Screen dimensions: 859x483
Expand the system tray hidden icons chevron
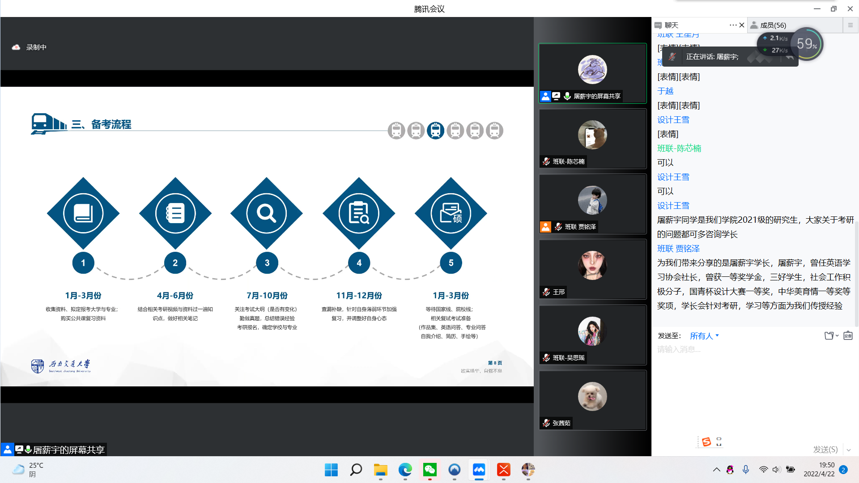[716, 470]
